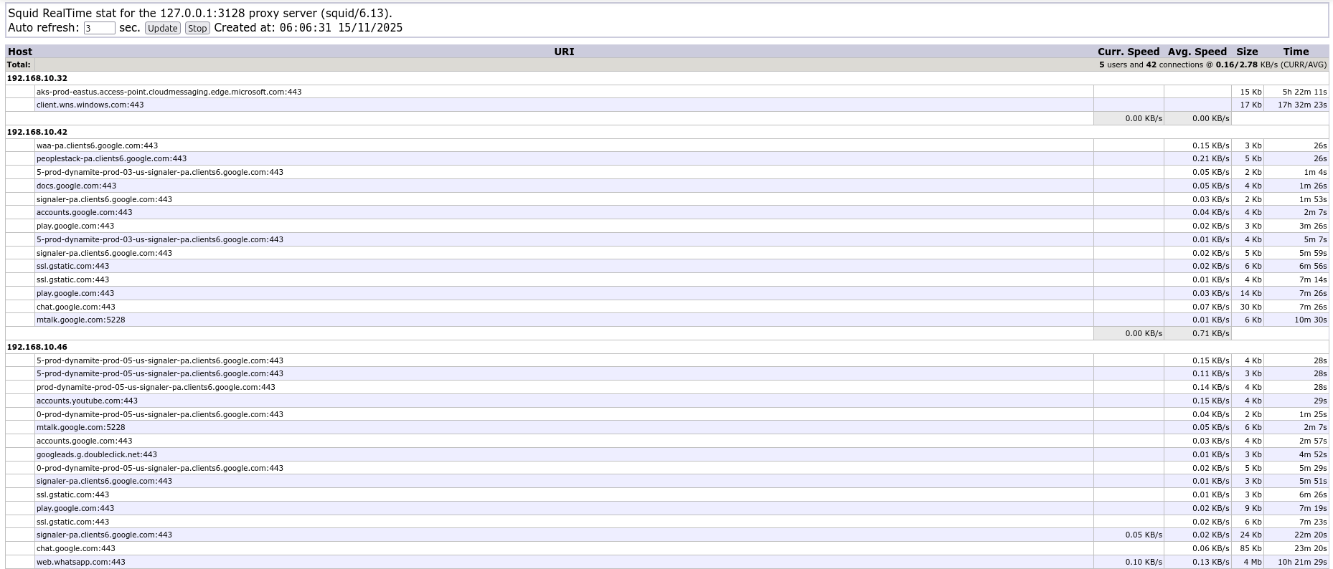The image size is (1333, 569).
Task: Select host 192.168.10.32
Action: [x=37, y=78]
